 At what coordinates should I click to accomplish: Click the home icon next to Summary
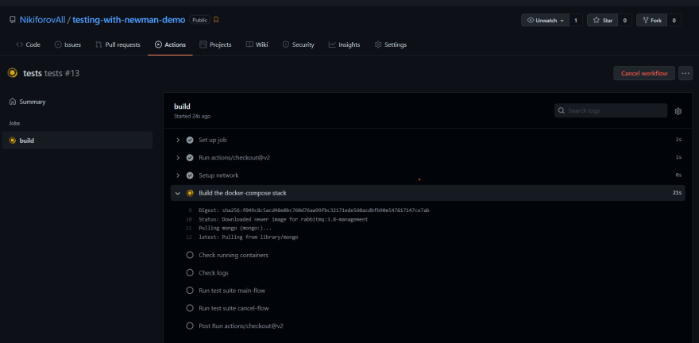pyautogui.click(x=13, y=102)
